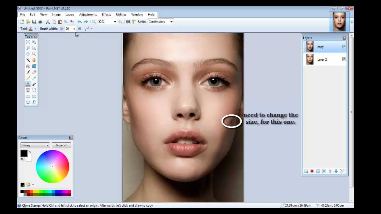Select the Ellipse shape tool

click(28, 102)
